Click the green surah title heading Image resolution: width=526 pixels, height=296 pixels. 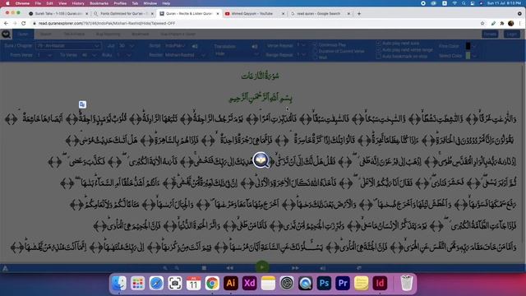pos(261,76)
